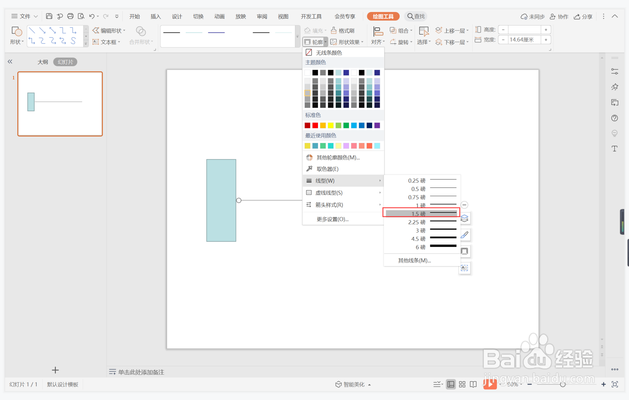Click the 格式刷 format painter

[x=343, y=31]
